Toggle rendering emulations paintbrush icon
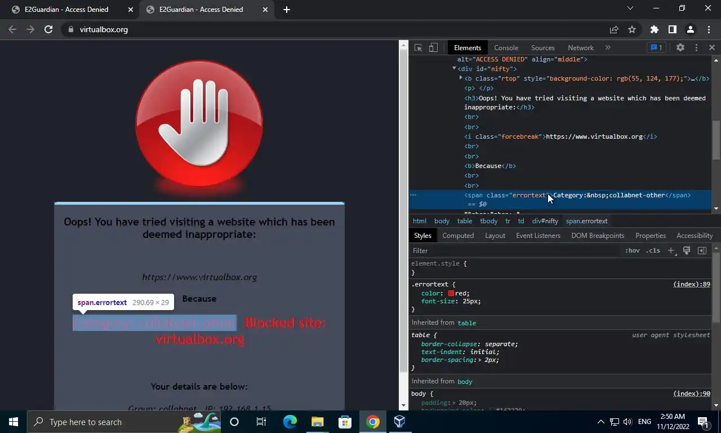This screenshot has height=433, width=721. tap(687, 251)
